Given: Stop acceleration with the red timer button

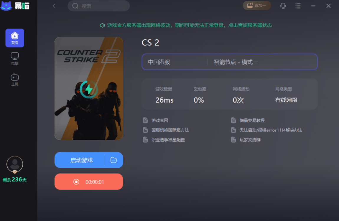Looking at the screenshot, I should pyautogui.click(x=89, y=182).
